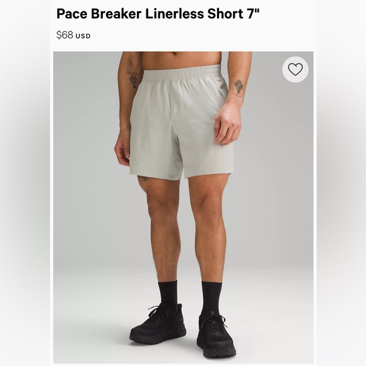Click the hem of the shorts' left leg
Image resolution: width=366 pixels, height=366 pixels.
coord(156,175)
